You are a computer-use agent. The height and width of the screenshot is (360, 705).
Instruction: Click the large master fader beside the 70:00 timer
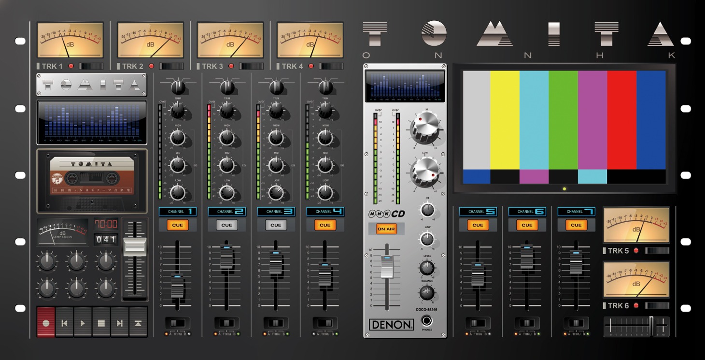tap(135, 246)
